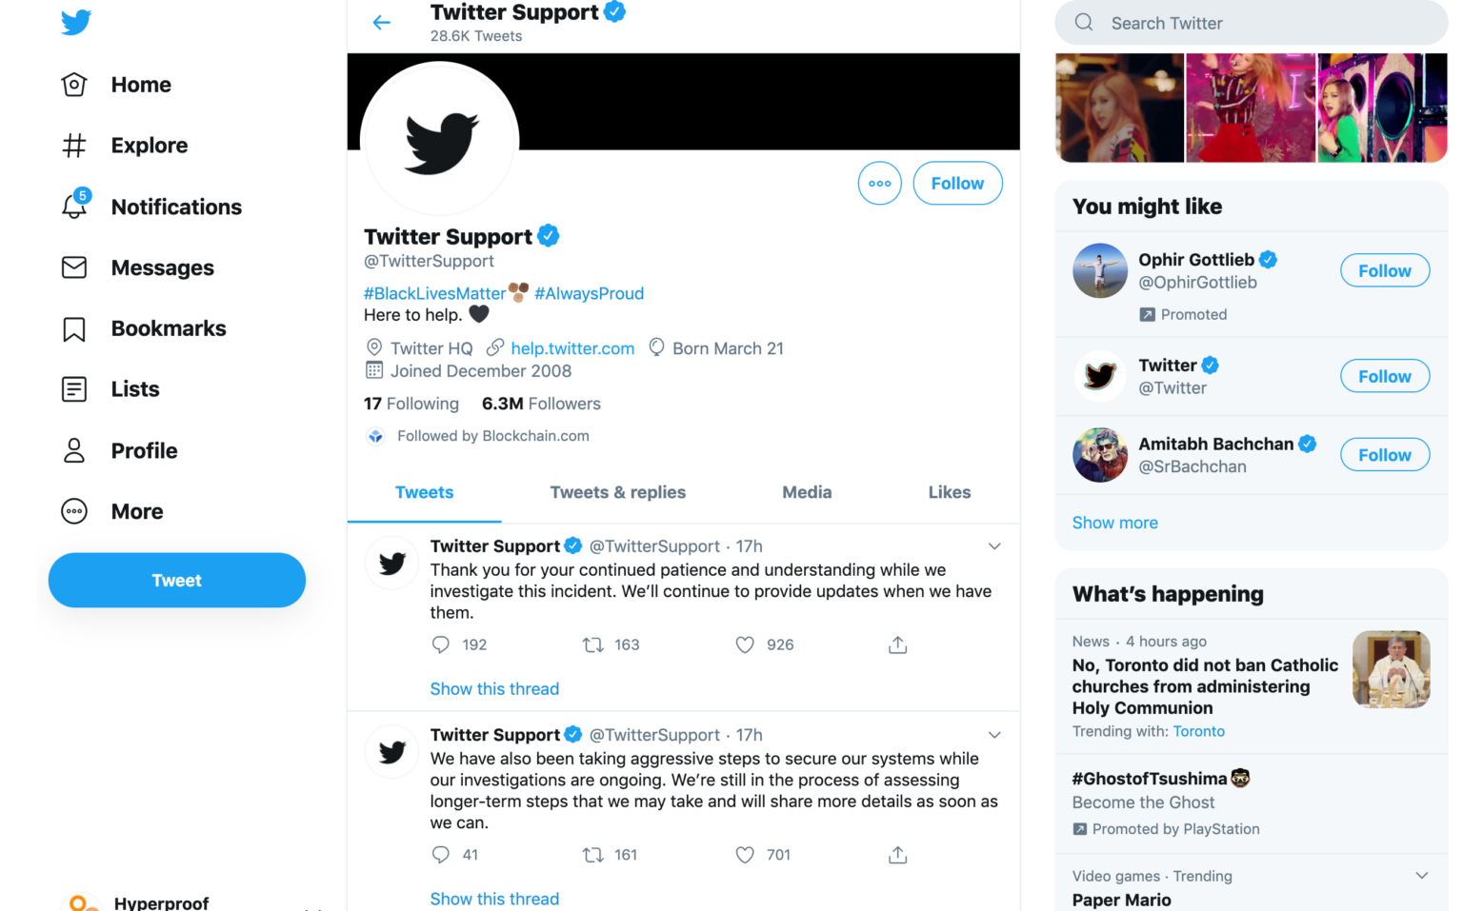Collapse the Video games trending section

1422,875
